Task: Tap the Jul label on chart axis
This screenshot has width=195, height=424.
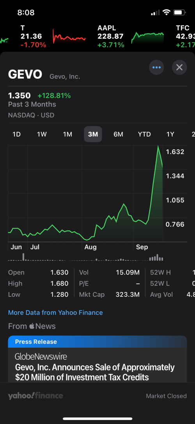Action: click(35, 247)
